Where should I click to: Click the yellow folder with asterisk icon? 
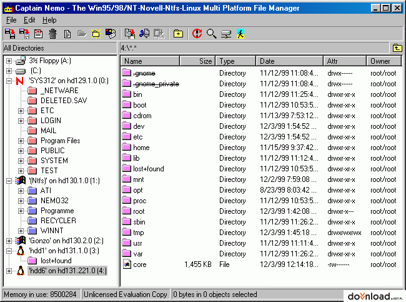[178, 34]
